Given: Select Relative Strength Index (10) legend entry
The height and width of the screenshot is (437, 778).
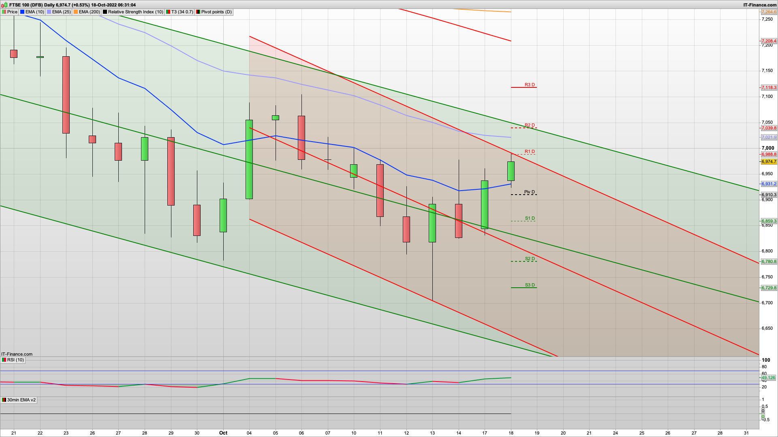Looking at the screenshot, I should click(x=133, y=12).
